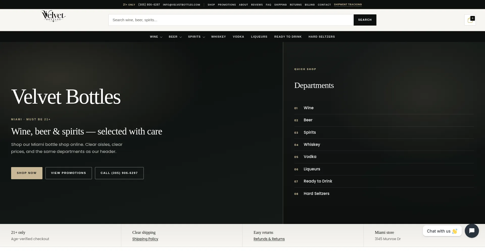This screenshot has height=251, width=485.
Task: Open Contact in the top bar
Action: point(324,5)
